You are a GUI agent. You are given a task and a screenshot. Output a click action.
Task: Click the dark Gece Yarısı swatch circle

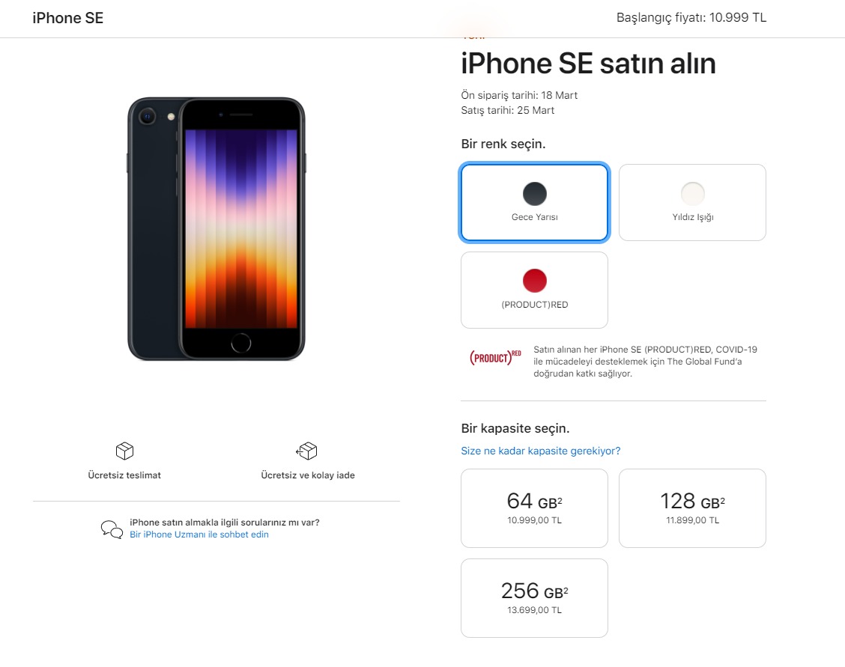point(535,194)
